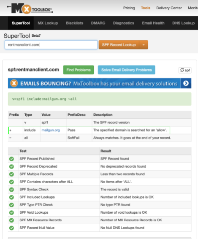Viewport: 198px width, 239px height.
Task: Open the Pricing menu item
Action: (129, 8)
